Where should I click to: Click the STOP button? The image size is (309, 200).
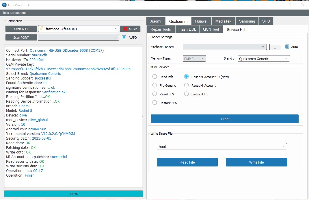click(x=130, y=29)
